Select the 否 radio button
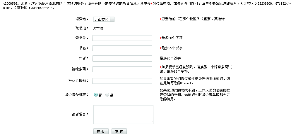291x135 pixels. click(96, 95)
